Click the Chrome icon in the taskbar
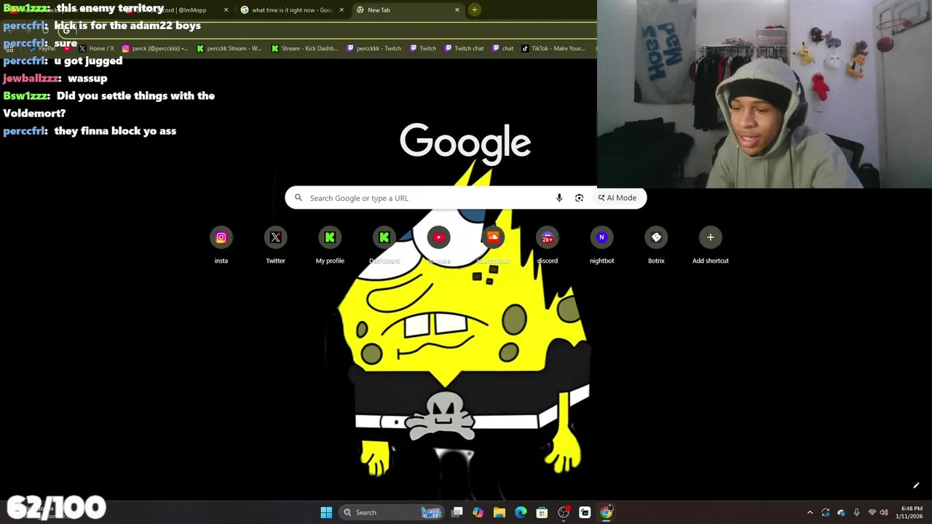The height and width of the screenshot is (524, 932). click(606, 512)
